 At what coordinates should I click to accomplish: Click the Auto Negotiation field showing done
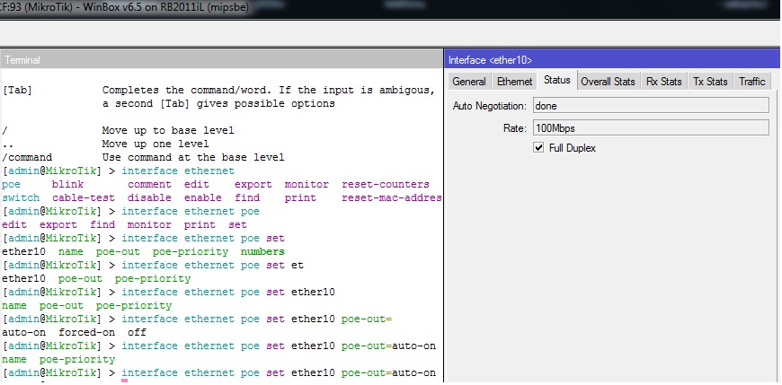[x=651, y=106]
